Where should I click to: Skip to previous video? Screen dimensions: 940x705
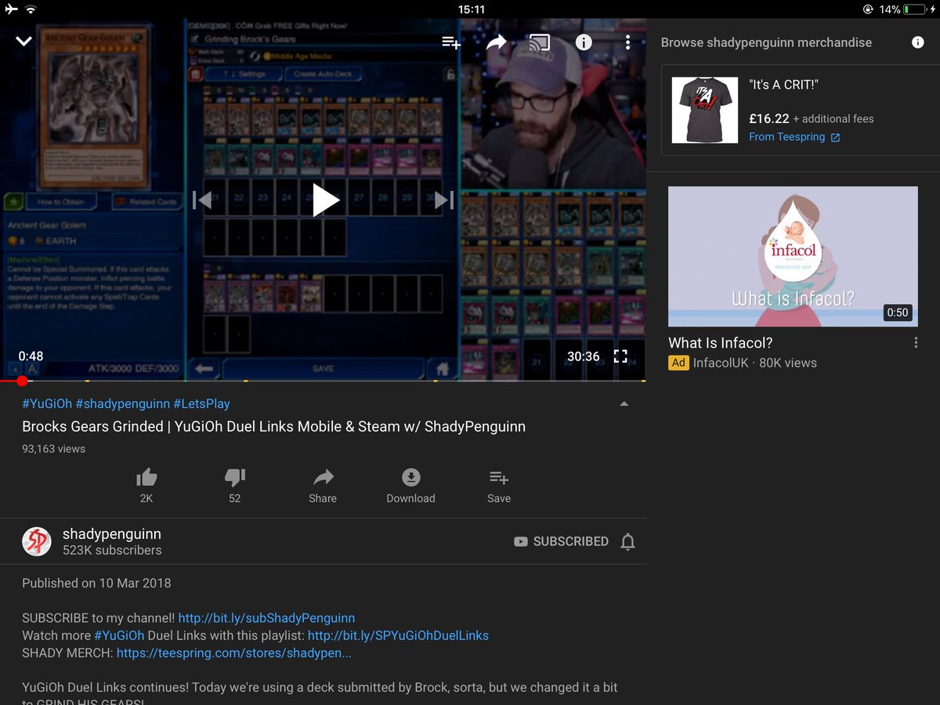[x=202, y=200]
